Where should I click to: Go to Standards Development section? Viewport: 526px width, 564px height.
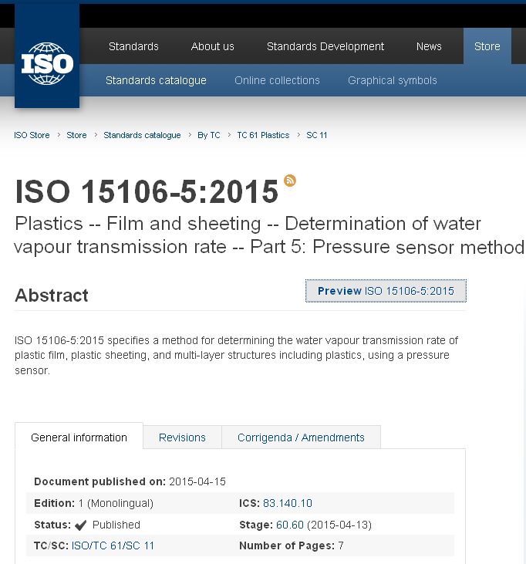coord(325,46)
